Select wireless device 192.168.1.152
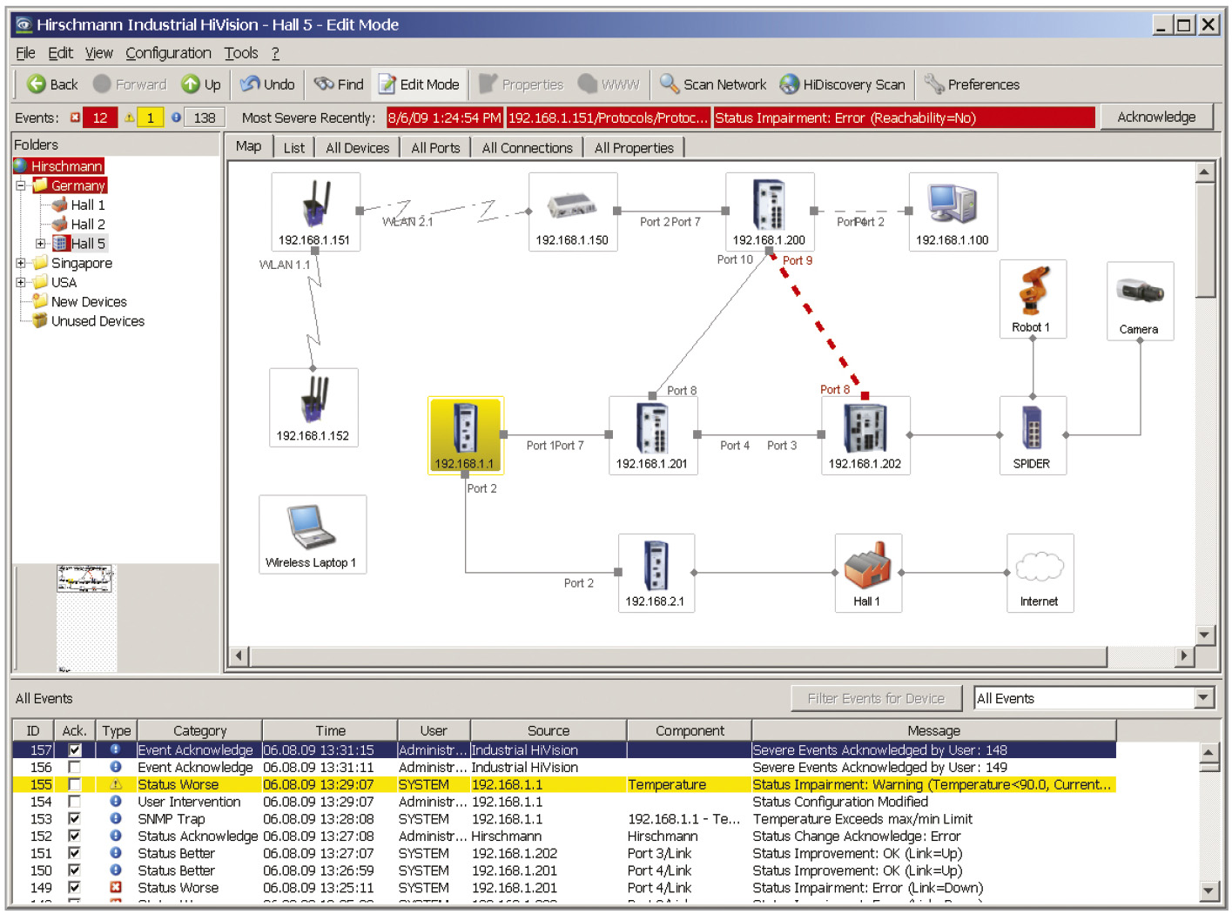 [x=313, y=407]
